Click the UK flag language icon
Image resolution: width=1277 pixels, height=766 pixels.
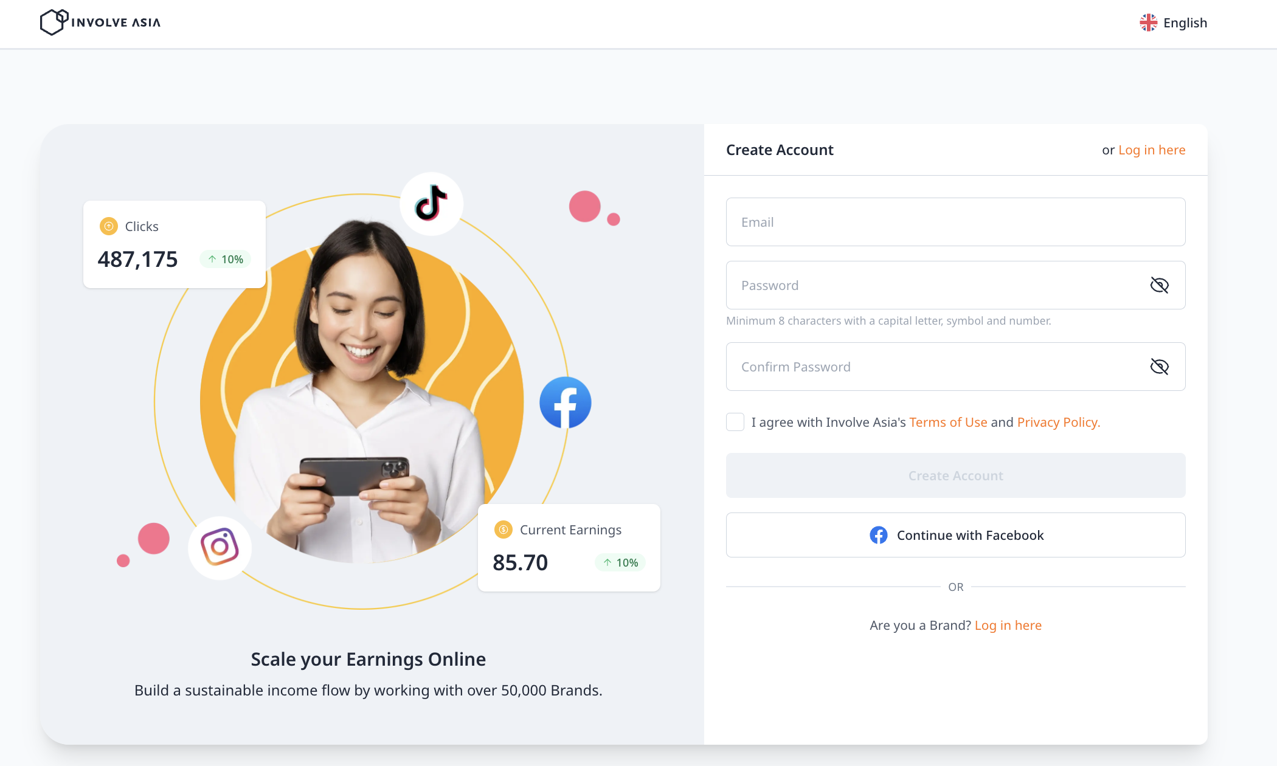1148,22
